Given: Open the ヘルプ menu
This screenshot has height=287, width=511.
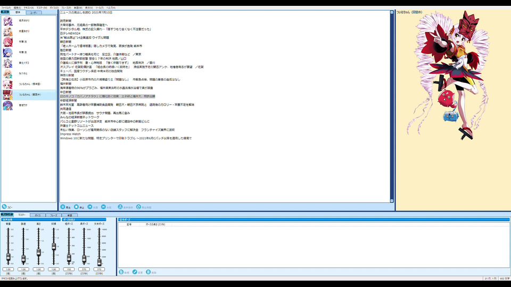Looking at the screenshot, I should (x=111, y=7).
